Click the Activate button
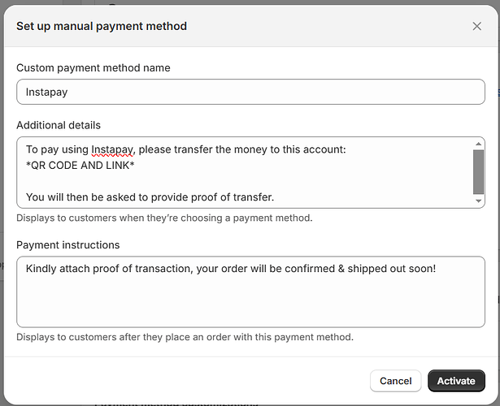 456,381
